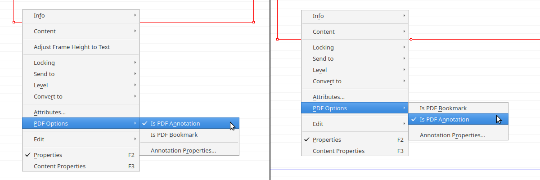
Task: Click black frame handle beside right menu
Action: click(x=411, y=39)
